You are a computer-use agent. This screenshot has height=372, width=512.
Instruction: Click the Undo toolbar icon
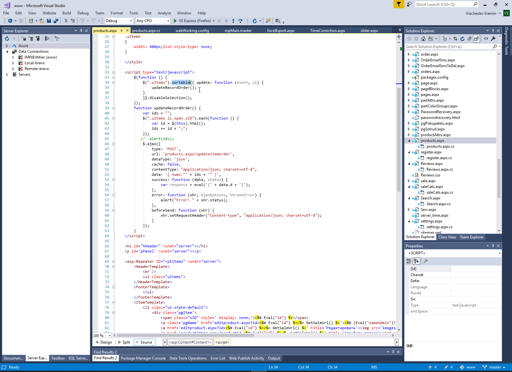82,21
